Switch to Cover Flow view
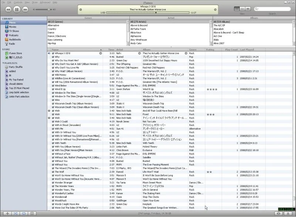The height and width of the screenshot is (217, 296). (x=248, y=9)
